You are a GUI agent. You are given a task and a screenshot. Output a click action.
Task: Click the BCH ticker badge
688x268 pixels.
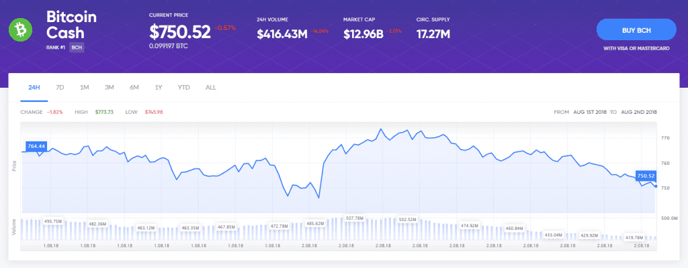pyautogui.click(x=77, y=48)
